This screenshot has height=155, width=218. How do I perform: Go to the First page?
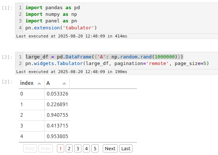coord(30,148)
